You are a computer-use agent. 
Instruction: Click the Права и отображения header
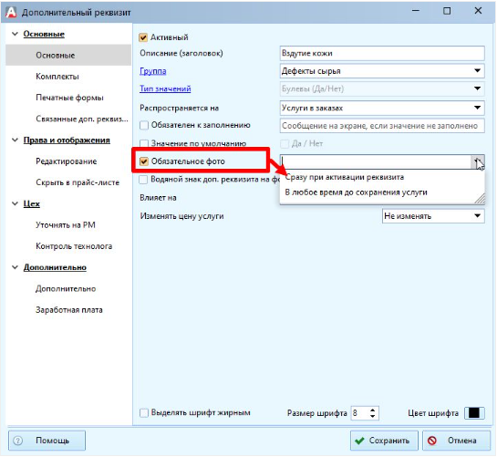67,140
